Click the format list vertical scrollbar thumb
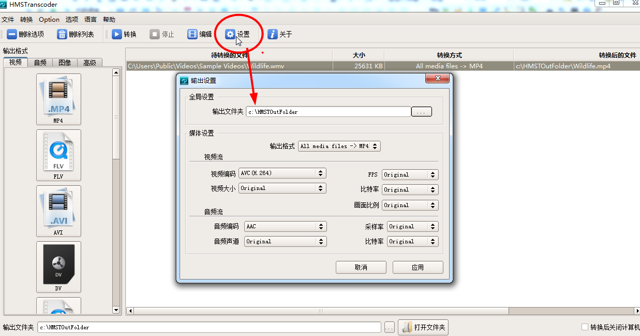 pyautogui.click(x=116, y=118)
